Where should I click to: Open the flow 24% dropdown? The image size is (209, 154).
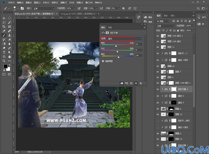click(x=97, y=8)
